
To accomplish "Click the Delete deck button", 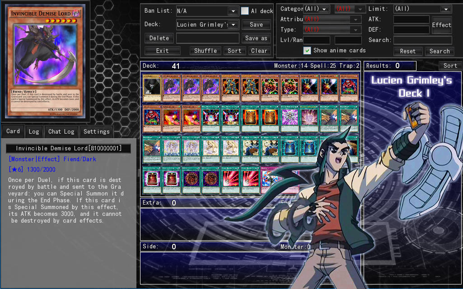I will click(159, 38).
